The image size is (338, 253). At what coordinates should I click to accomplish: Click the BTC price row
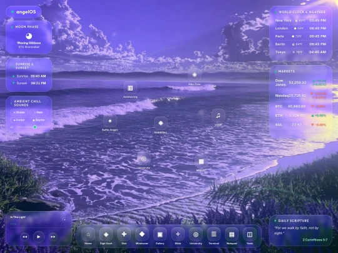300,106
